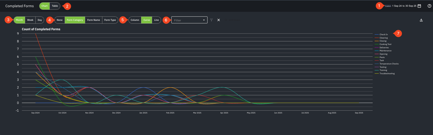The image size is (433, 135).
Task: Click the May 2025 axis label
Action: tap(251, 113)
